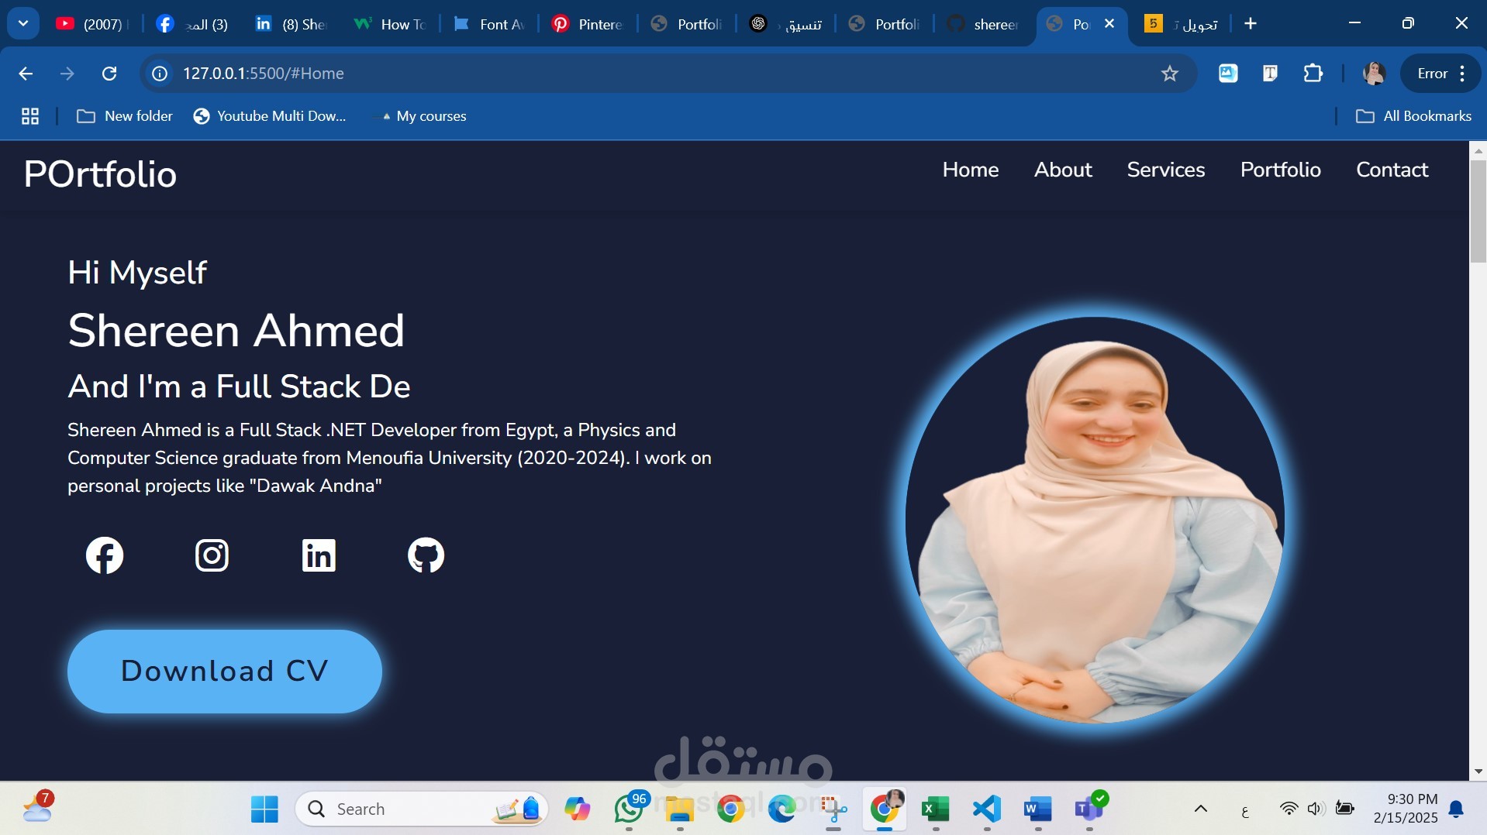
Task: Open the Chrome profile avatar
Action: (x=1374, y=74)
